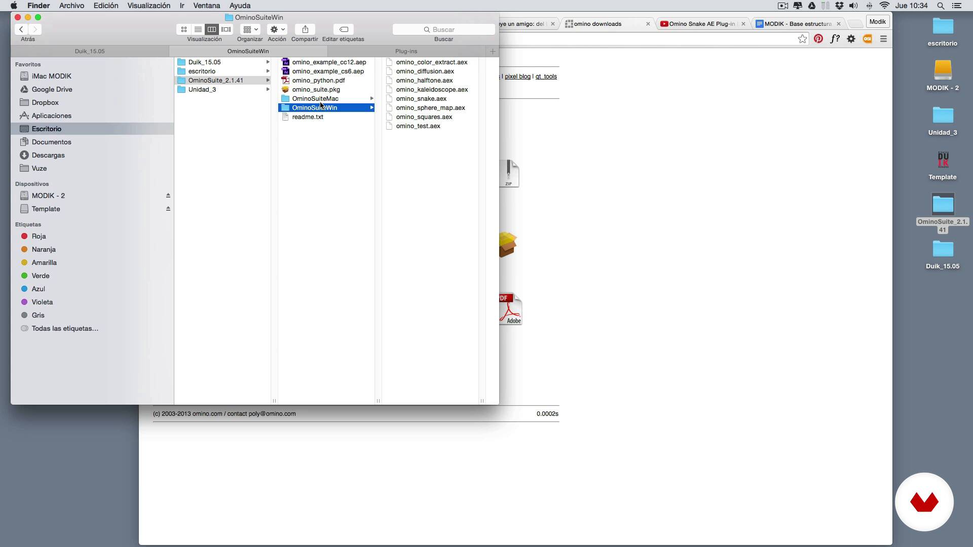Image resolution: width=973 pixels, height=547 pixels.
Task: Eject the MODIK - 2 device
Action: click(168, 196)
